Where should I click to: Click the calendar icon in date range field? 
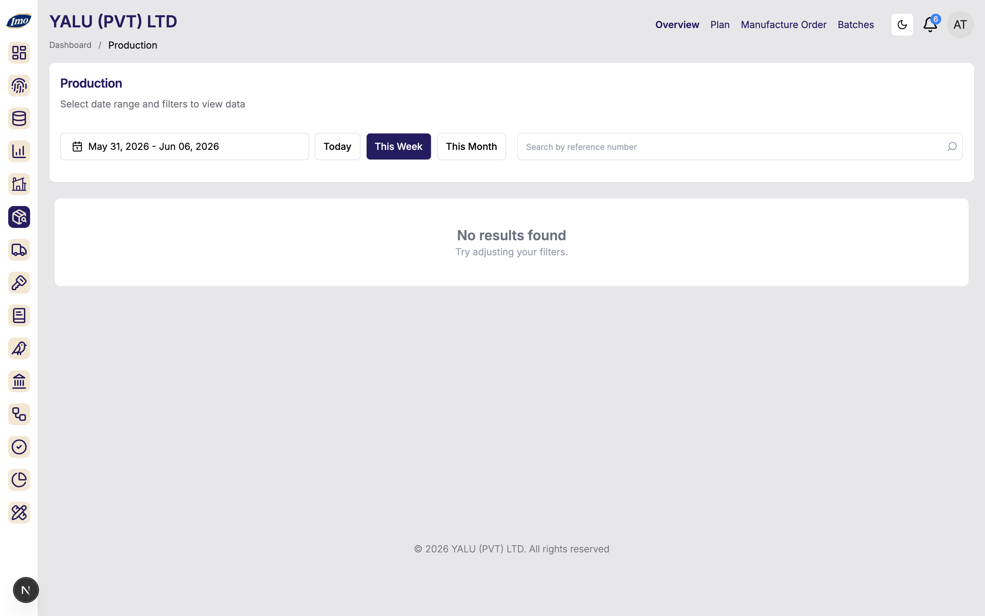(77, 147)
